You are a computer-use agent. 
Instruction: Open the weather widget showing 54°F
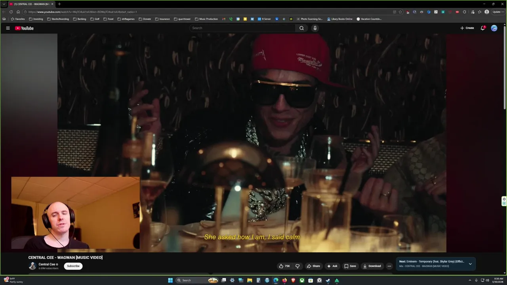14,280
